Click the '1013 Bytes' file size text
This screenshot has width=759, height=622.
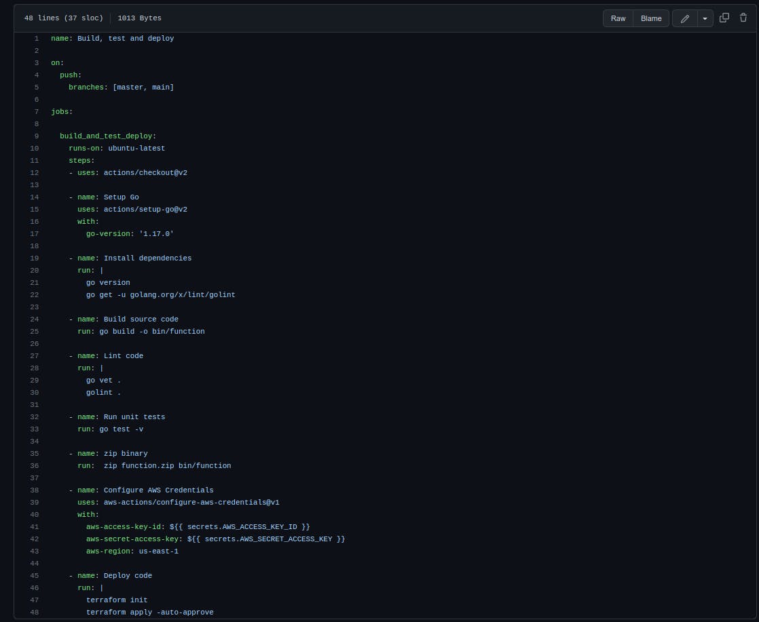[x=139, y=18]
